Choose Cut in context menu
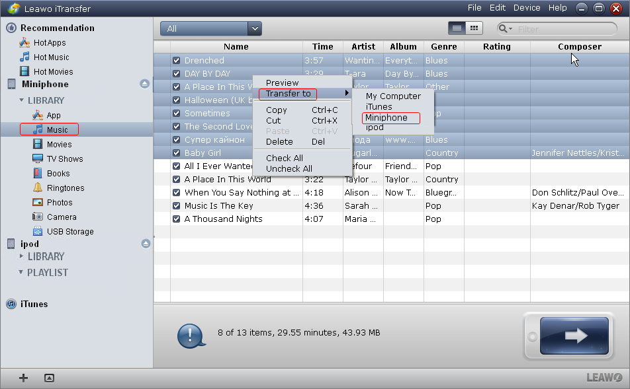 point(273,120)
